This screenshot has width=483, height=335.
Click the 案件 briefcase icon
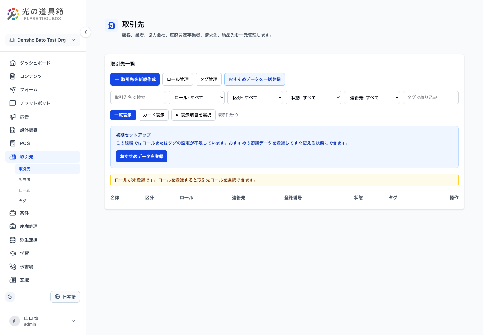pos(13,213)
